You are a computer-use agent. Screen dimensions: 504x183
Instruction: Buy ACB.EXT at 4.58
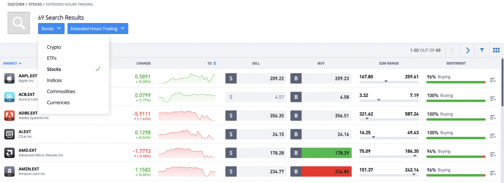321,97
